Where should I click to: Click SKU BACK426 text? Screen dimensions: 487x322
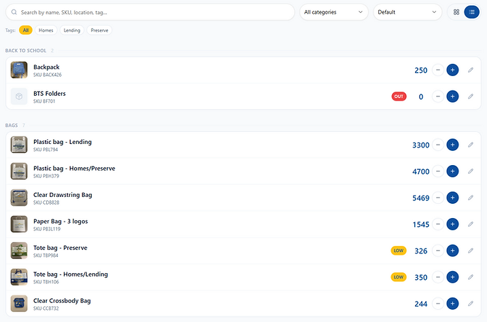[48, 75]
